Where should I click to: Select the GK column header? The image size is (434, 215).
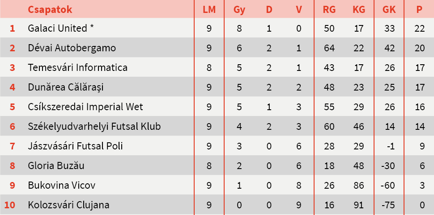click(x=389, y=9)
